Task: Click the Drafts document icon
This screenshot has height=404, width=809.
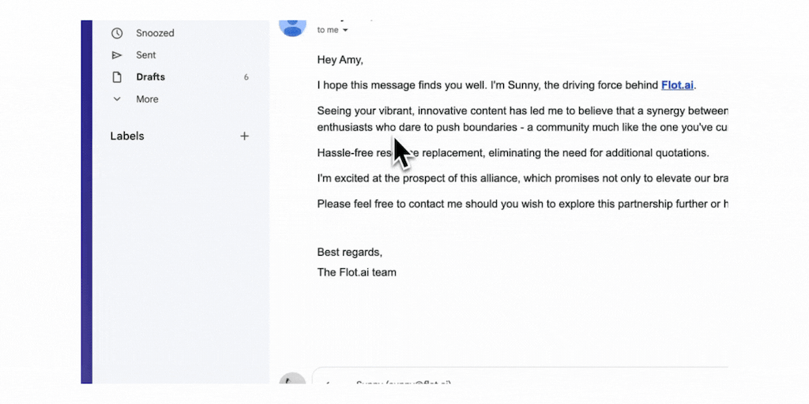Action: [x=117, y=77]
